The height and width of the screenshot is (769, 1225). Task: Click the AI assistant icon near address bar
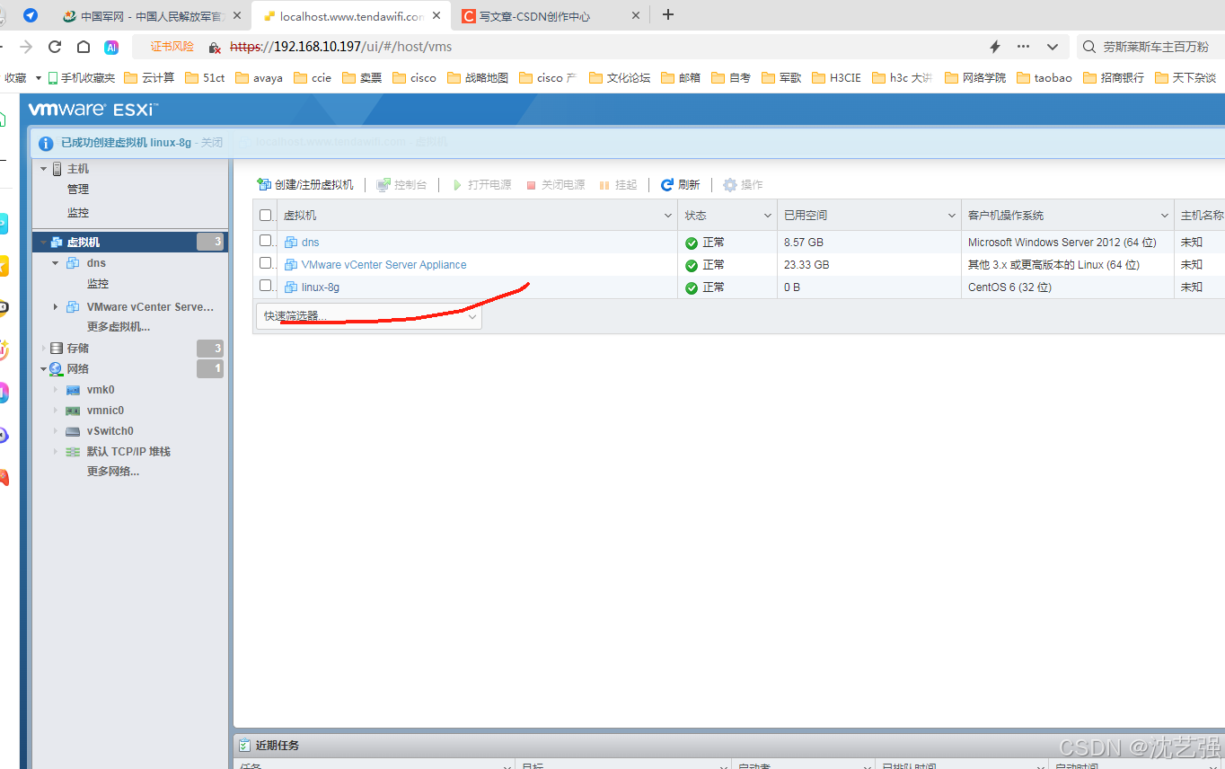click(111, 47)
